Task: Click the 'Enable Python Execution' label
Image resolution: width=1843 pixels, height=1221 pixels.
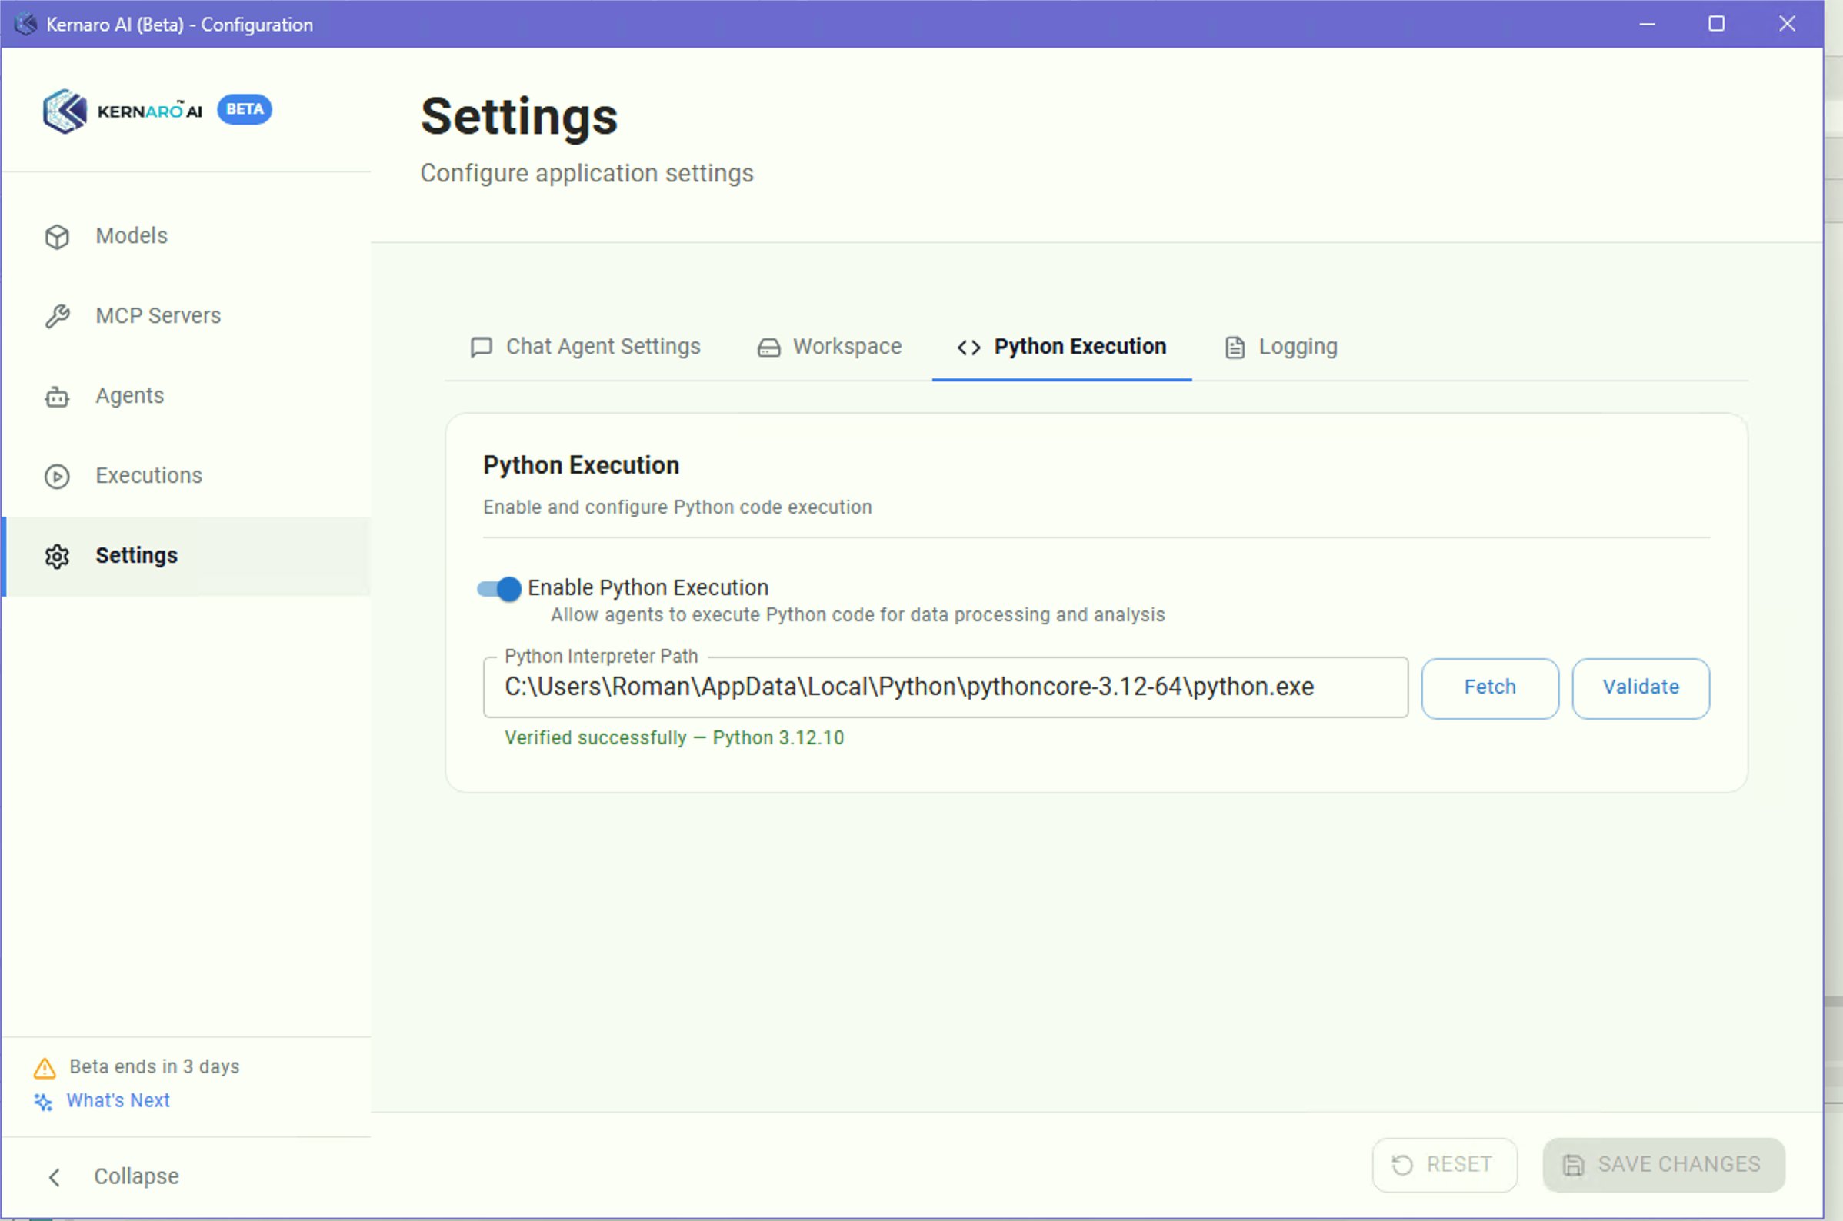Action: coord(648,588)
